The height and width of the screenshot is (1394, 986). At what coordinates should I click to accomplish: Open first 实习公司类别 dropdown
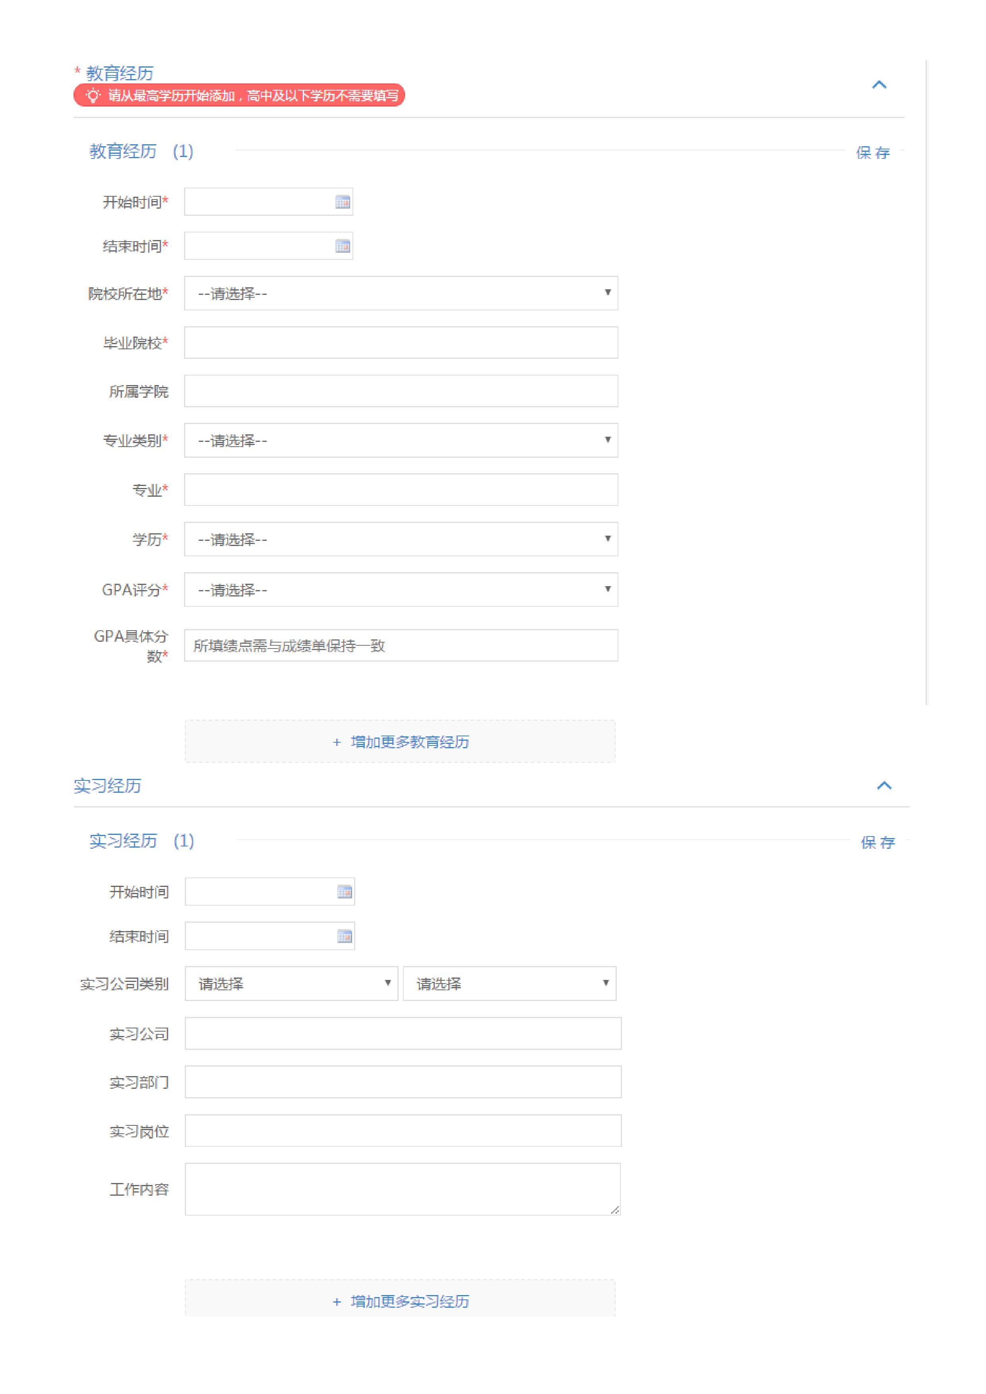(x=291, y=984)
